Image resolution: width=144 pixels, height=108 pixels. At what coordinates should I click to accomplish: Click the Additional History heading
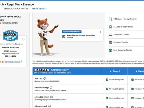click(x=60, y=70)
